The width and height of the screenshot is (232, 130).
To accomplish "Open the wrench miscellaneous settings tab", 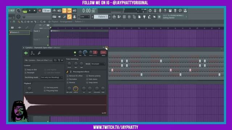I will click(39, 53).
